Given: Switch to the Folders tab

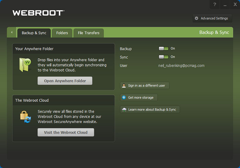Looking at the screenshot, I should point(62,33).
